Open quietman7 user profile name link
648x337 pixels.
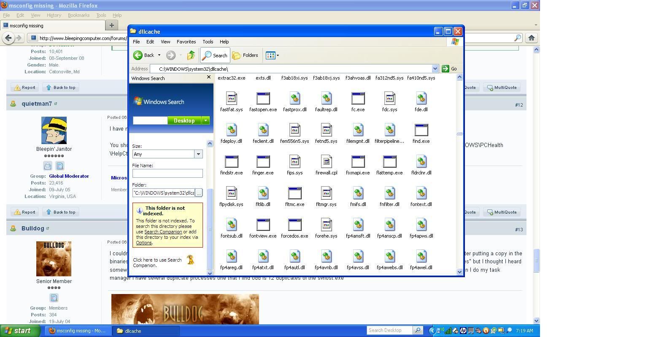click(x=37, y=104)
